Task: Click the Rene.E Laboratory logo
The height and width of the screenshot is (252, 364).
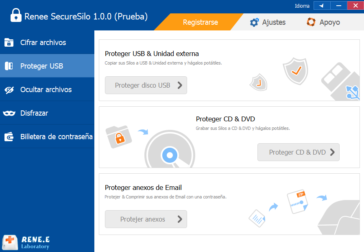Action: (x=26, y=242)
